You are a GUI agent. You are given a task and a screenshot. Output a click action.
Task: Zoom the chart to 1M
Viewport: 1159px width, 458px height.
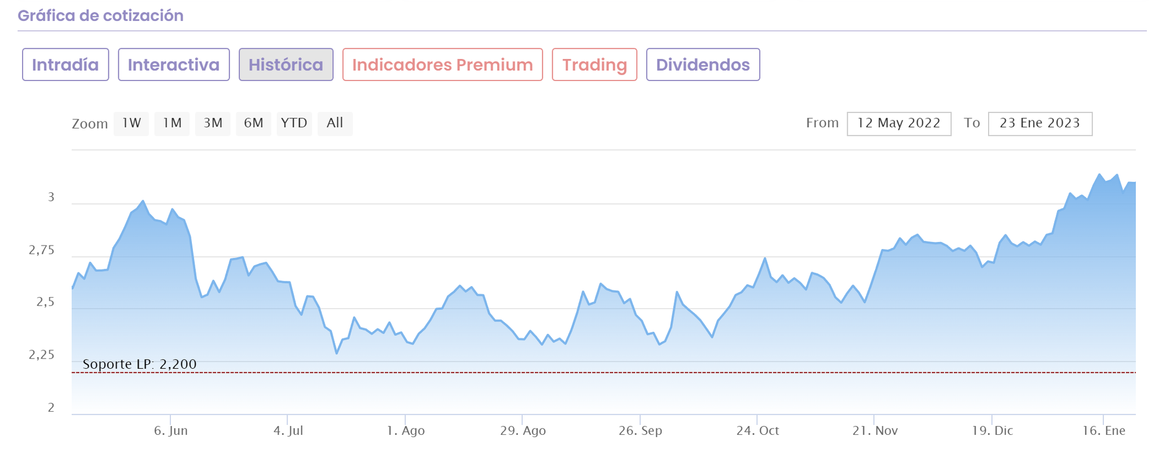172,123
